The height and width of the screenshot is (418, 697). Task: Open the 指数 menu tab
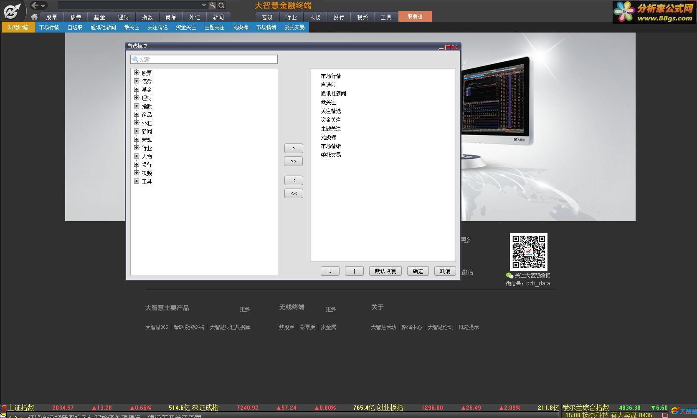pos(147,17)
